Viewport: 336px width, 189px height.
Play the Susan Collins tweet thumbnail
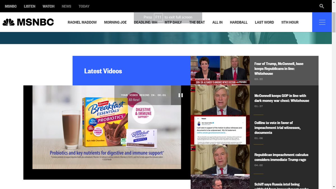[x=220, y=130]
